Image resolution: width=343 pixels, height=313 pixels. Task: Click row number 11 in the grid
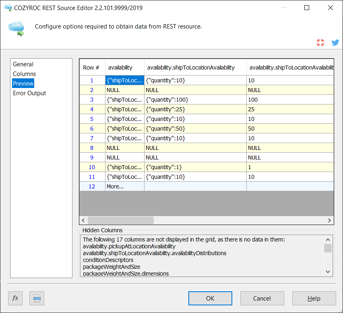click(x=92, y=177)
